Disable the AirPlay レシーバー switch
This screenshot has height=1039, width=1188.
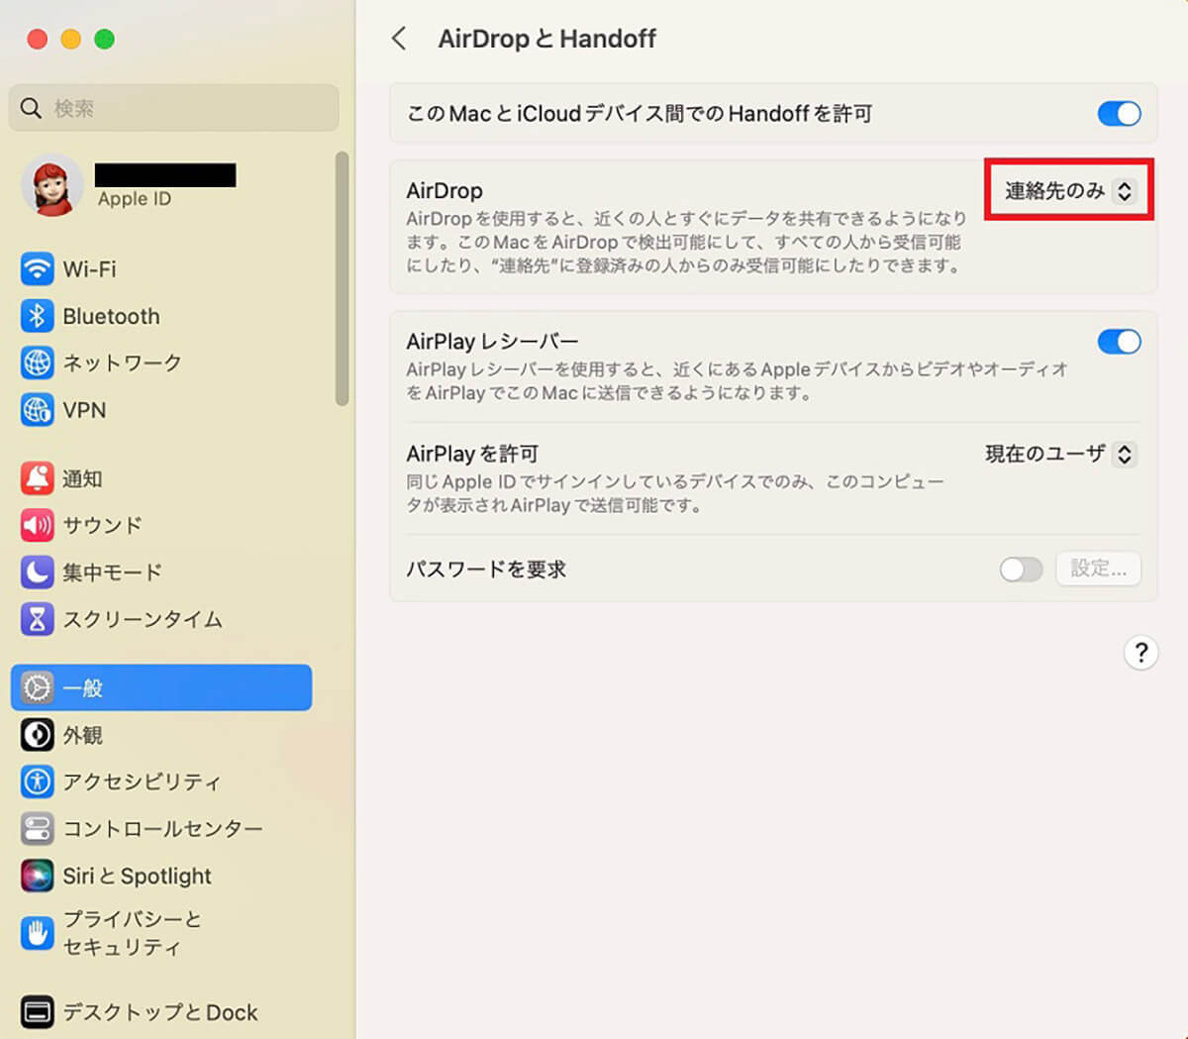1119,342
